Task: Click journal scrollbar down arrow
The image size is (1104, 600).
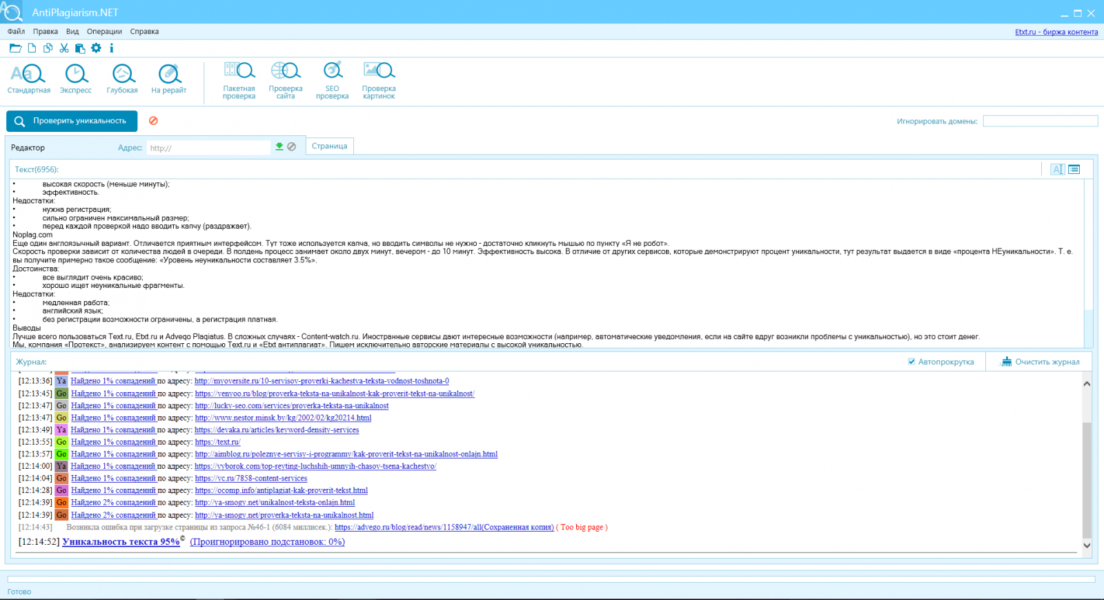Action: pyautogui.click(x=1087, y=545)
